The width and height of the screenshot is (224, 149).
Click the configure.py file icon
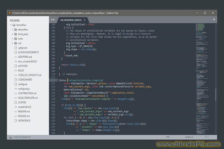(x=16, y=89)
